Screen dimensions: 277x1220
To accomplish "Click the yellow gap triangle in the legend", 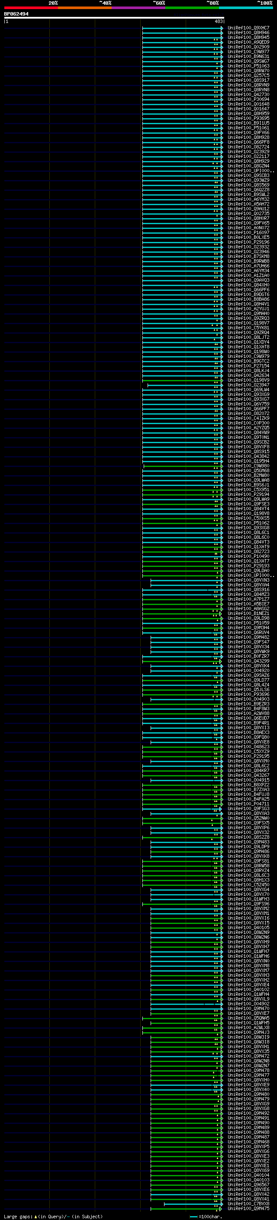I will pos(35,1216).
